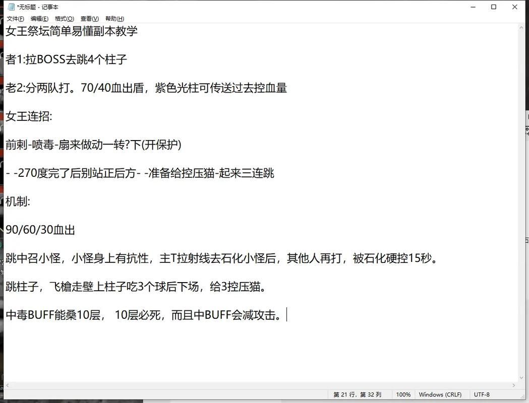Place the cursor in the line starting 老2:分两队打
Viewport: 529px width, 403px height.
click(146, 88)
